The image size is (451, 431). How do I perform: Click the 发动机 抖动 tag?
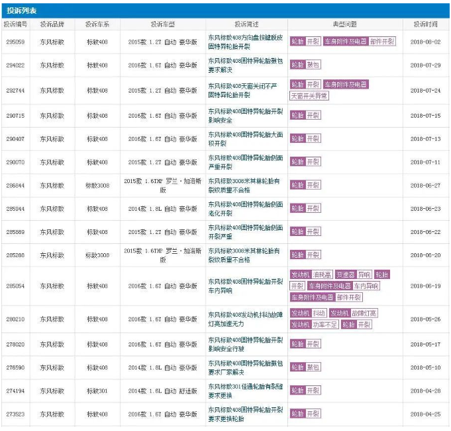309,313
